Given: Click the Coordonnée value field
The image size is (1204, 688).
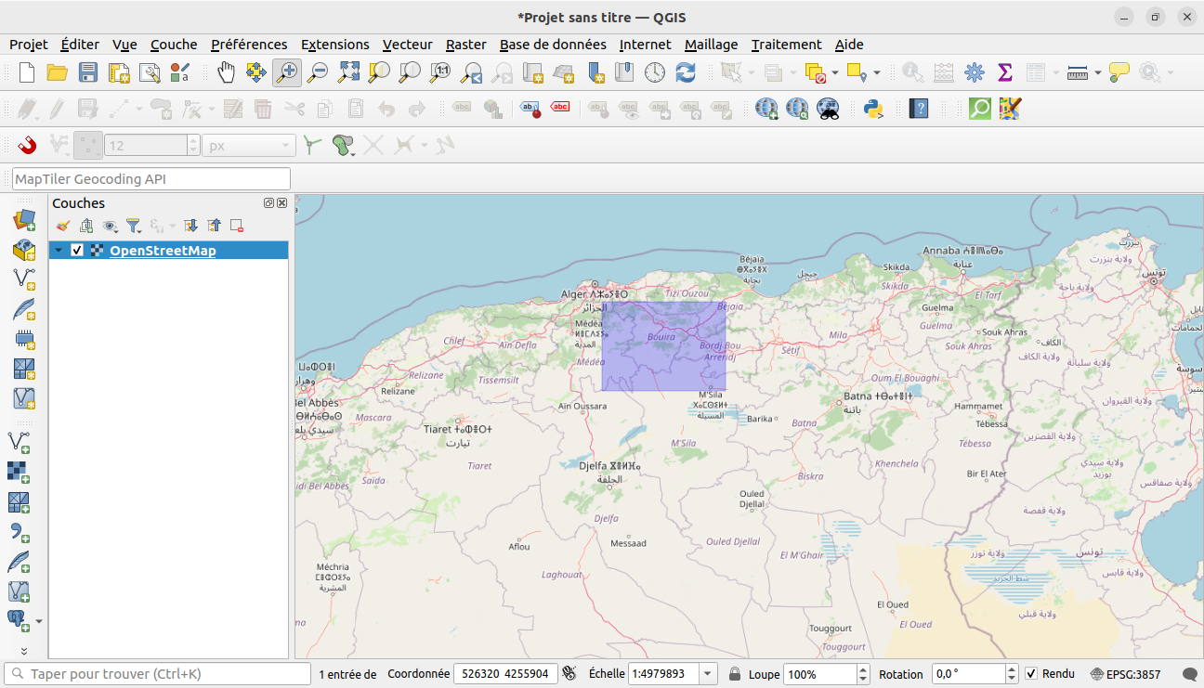Looking at the screenshot, I should pos(505,674).
